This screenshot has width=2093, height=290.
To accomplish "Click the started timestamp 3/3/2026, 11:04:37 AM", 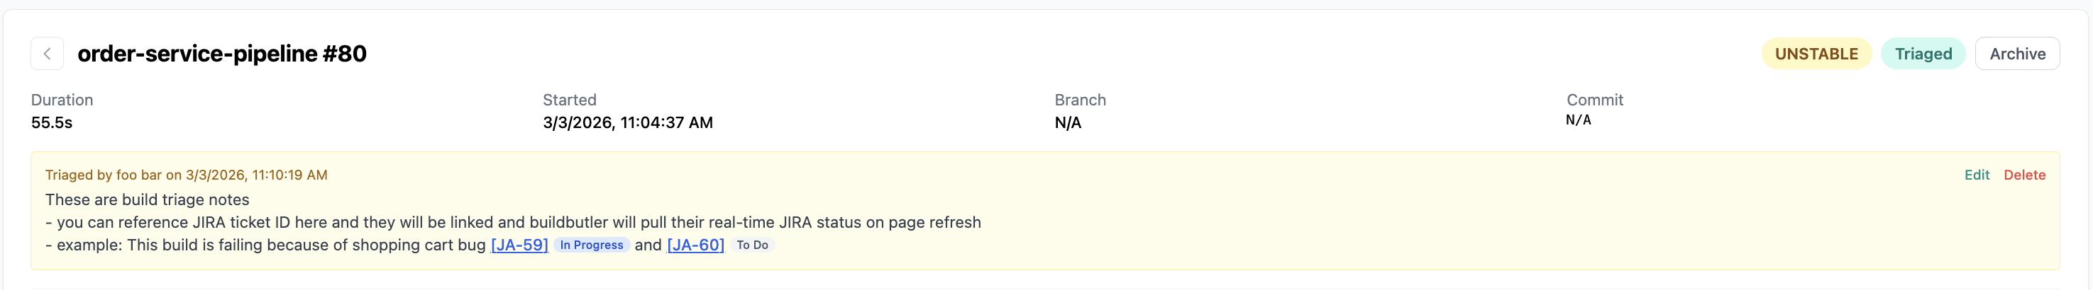I will tap(627, 122).
